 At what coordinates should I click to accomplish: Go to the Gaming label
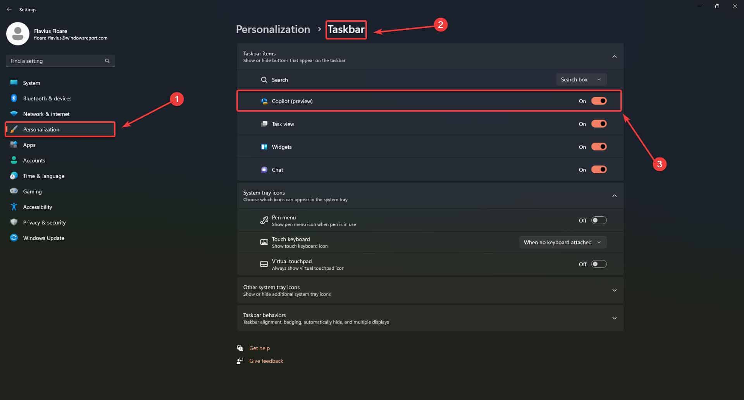point(32,191)
